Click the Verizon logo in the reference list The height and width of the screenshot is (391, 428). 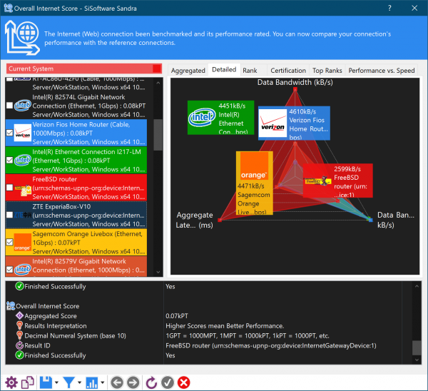click(23, 133)
